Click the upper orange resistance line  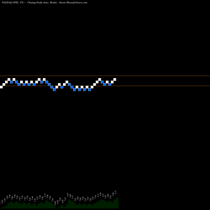pos(105,76)
